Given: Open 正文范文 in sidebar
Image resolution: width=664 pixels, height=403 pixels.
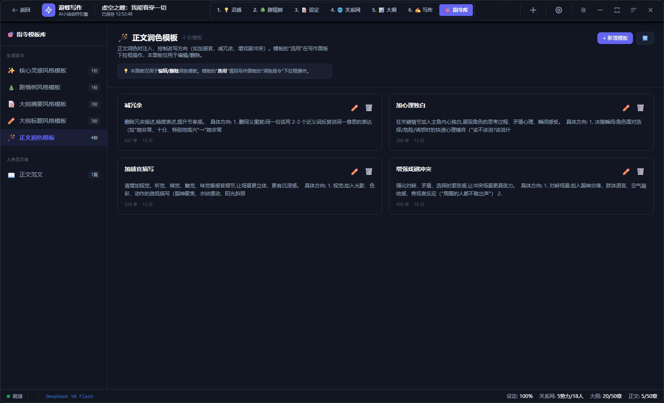Looking at the screenshot, I should pyautogui.click(x=54, y=174).
